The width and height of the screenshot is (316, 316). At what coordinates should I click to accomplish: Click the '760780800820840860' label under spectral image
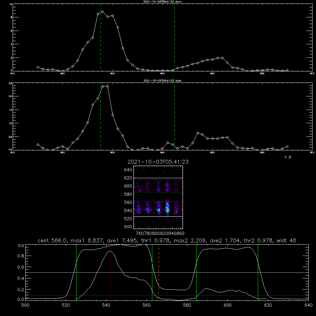point(160,234)
